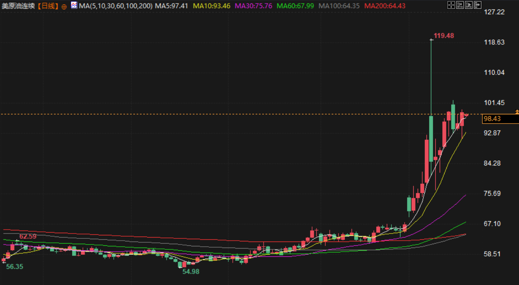Click the 84.28 axis label
This screenshot has width=519, height=285.
coord(492,163)
